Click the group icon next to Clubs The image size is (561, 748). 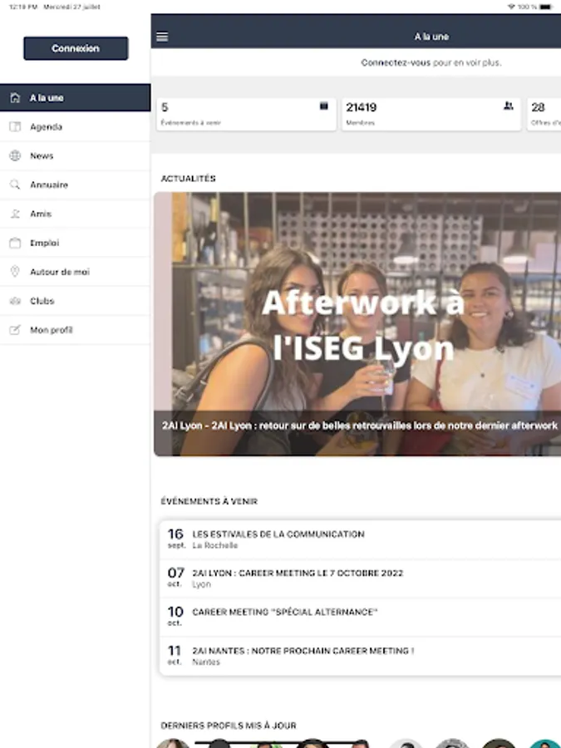pos(15,301)
